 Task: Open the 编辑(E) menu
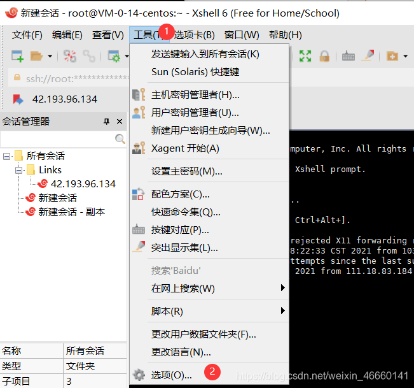point(67,35)
